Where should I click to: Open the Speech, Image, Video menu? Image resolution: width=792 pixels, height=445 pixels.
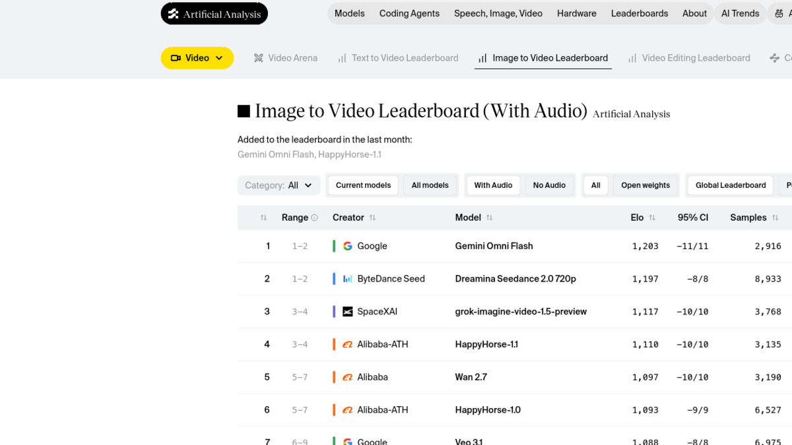498,13
